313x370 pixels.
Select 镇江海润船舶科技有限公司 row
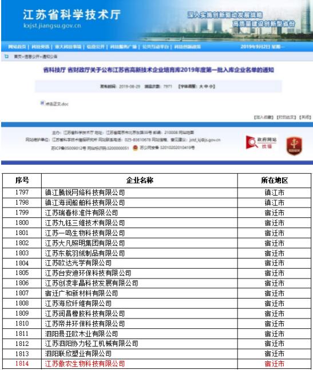click(x=157, y=202)
